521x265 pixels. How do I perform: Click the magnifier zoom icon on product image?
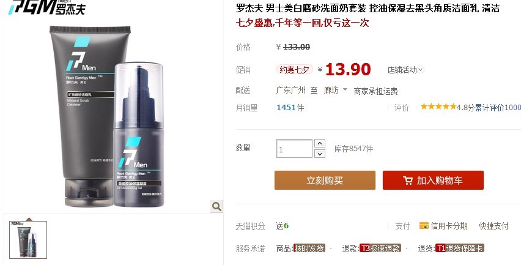216,206
